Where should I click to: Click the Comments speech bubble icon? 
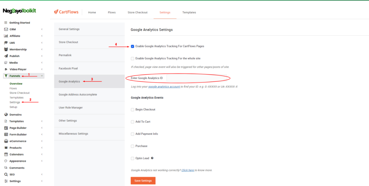pyautogui.click(x=6, y=168)
